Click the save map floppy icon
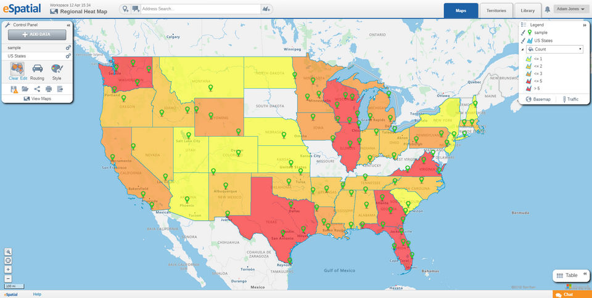Screen dimensions: 592x298 click(x=14, y=89)
